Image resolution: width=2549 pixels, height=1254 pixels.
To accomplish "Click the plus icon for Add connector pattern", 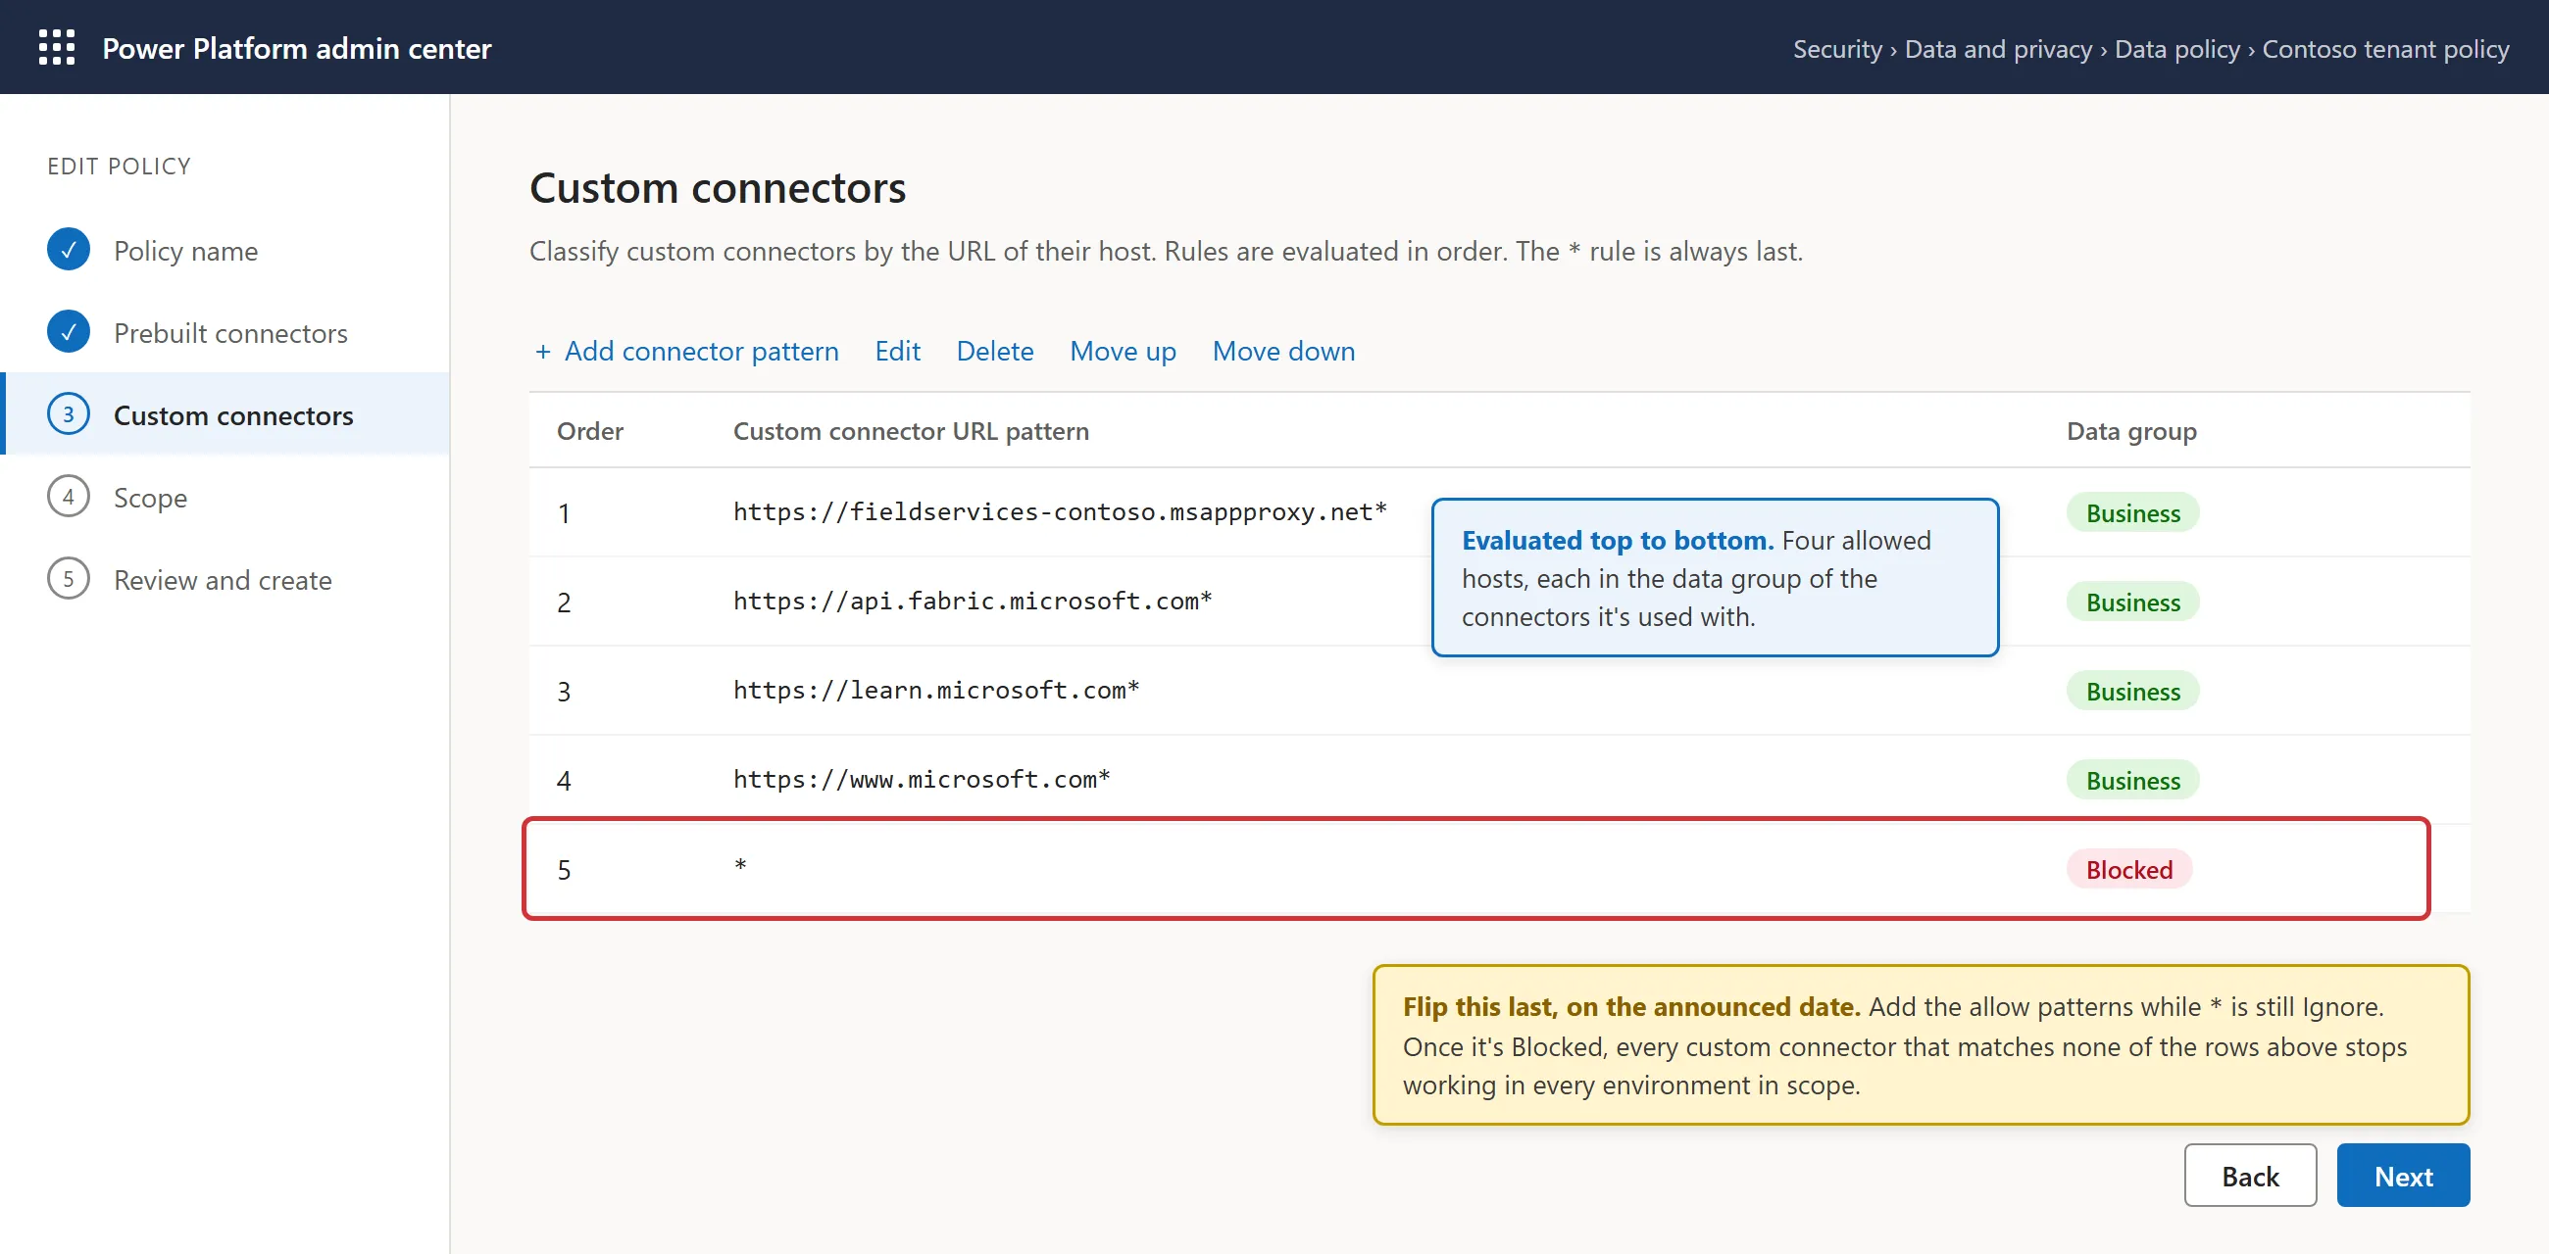I will coord(542,351).
